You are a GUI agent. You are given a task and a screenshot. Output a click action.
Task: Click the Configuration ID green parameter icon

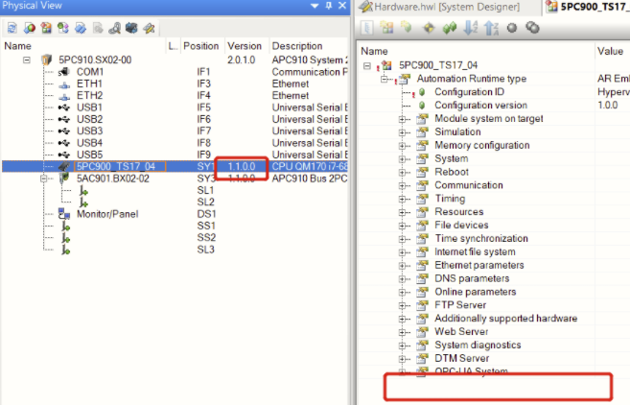point(422,92)
